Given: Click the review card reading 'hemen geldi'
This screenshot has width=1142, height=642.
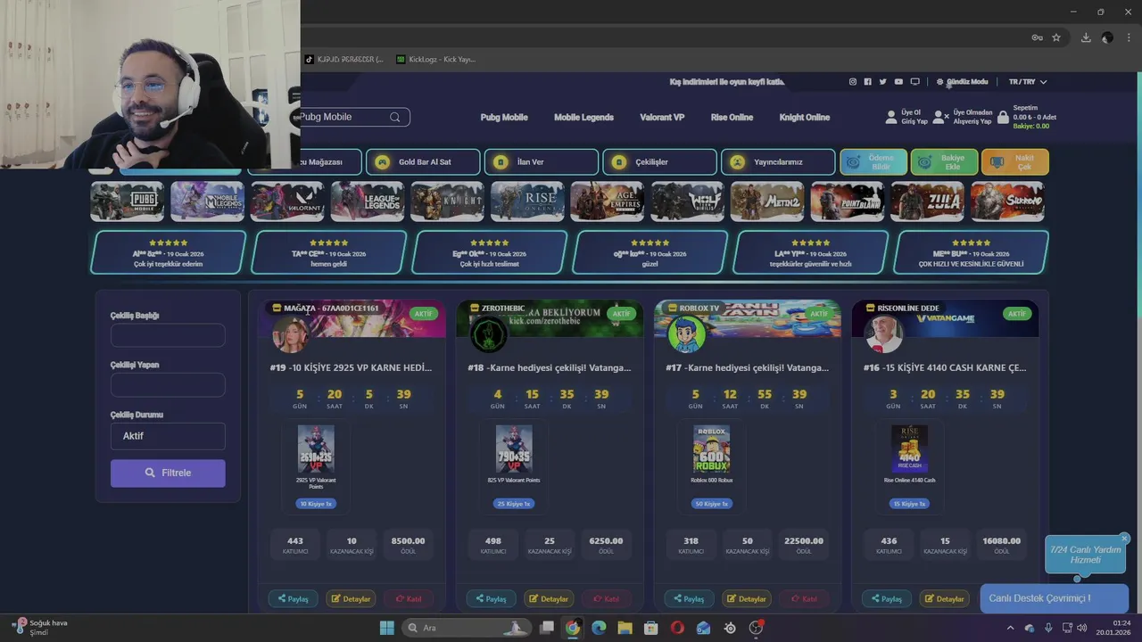Looking at the screenshot, I should click(328, 252).
